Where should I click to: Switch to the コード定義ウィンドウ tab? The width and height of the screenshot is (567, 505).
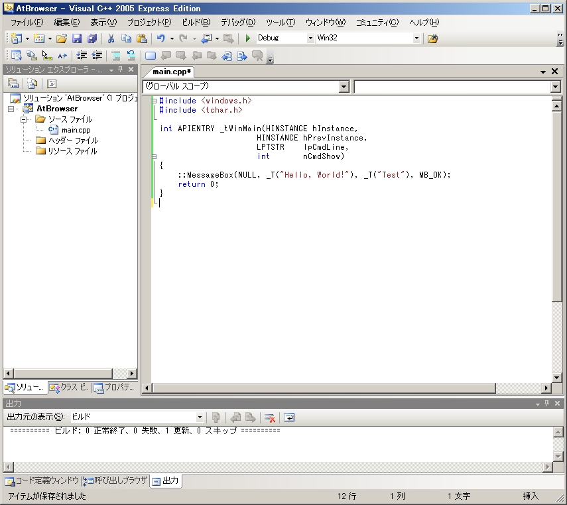[42, 480]
